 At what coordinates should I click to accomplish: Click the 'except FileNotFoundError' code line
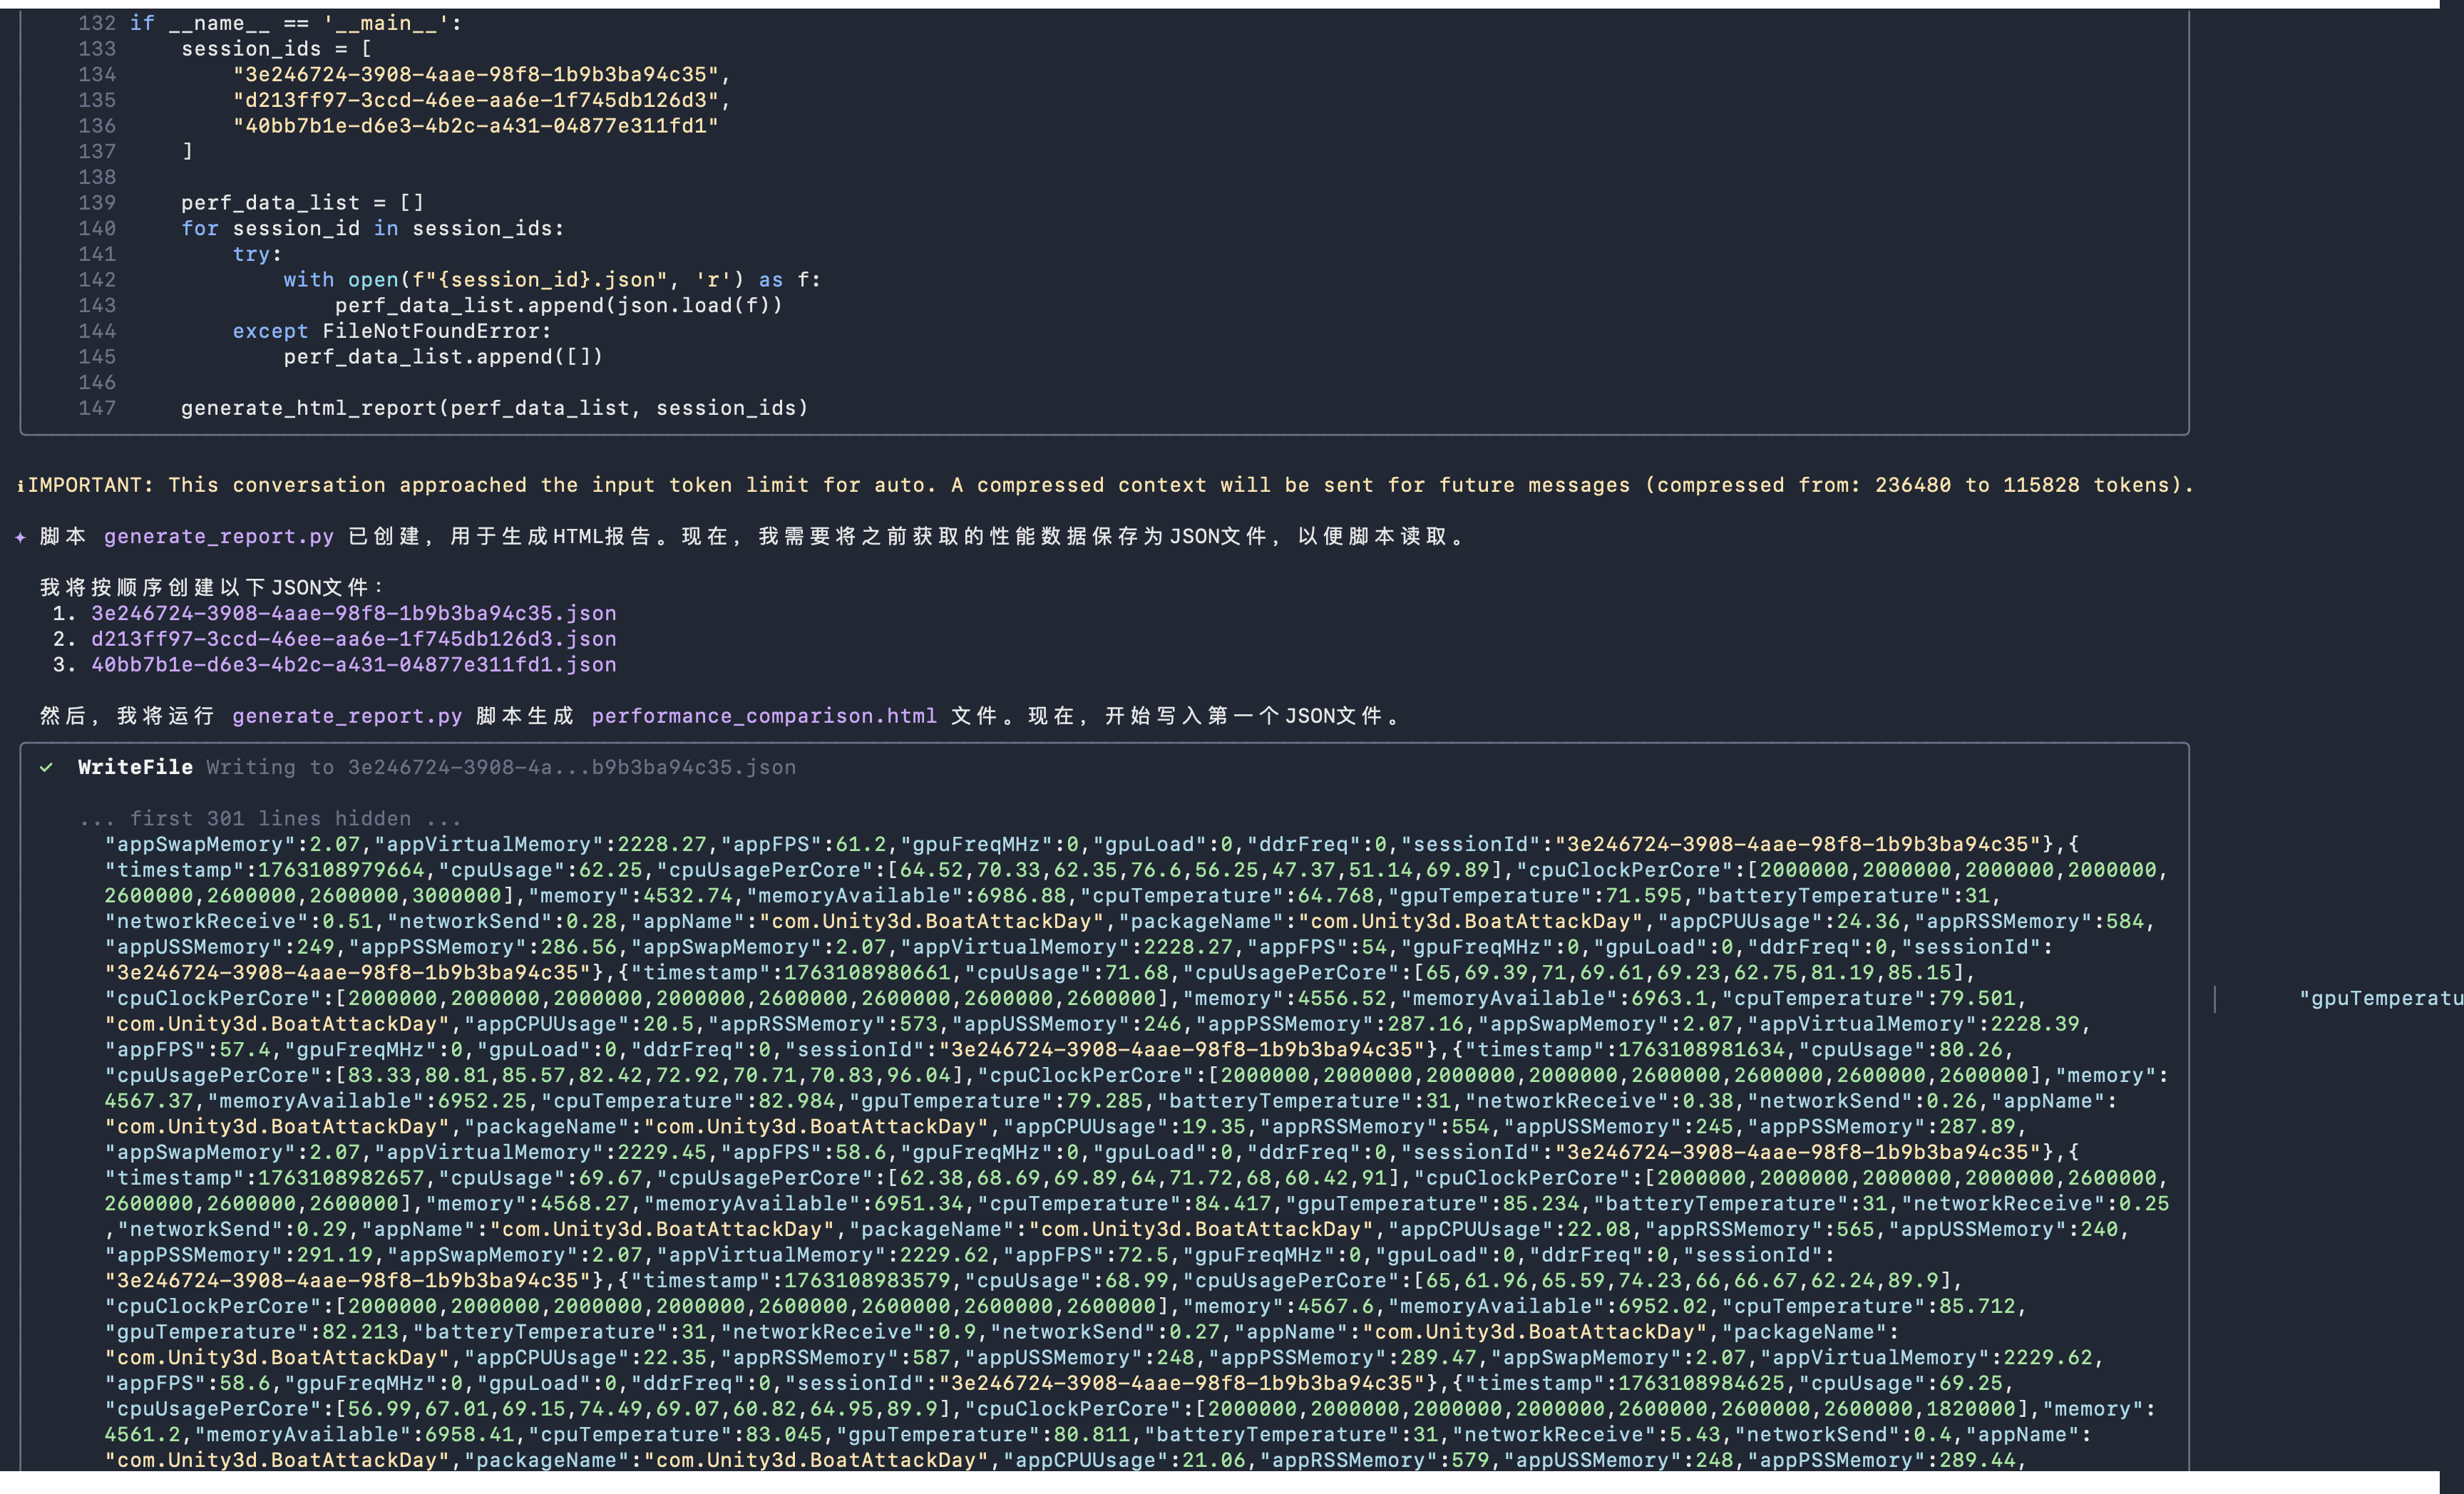click(391, 331)
